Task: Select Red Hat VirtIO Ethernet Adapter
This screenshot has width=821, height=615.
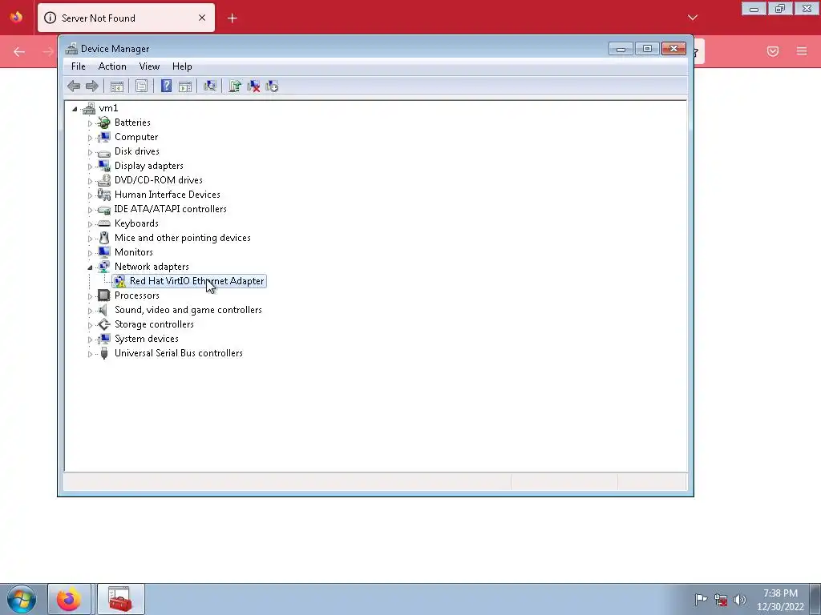Action: (196, 281)
